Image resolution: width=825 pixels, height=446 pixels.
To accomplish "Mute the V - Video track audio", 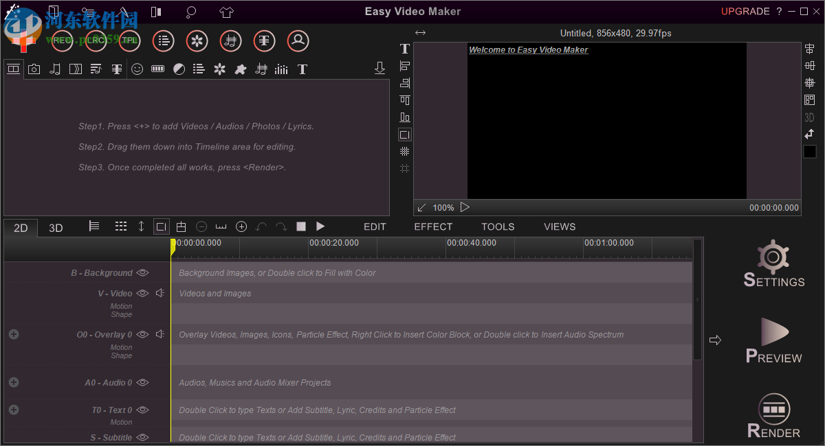I will click(158, 293).
